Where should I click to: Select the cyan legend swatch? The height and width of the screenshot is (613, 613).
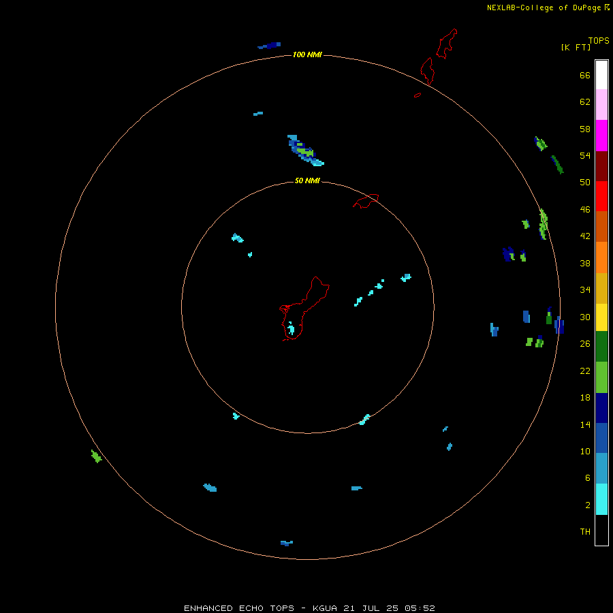(x=601, y=499)
